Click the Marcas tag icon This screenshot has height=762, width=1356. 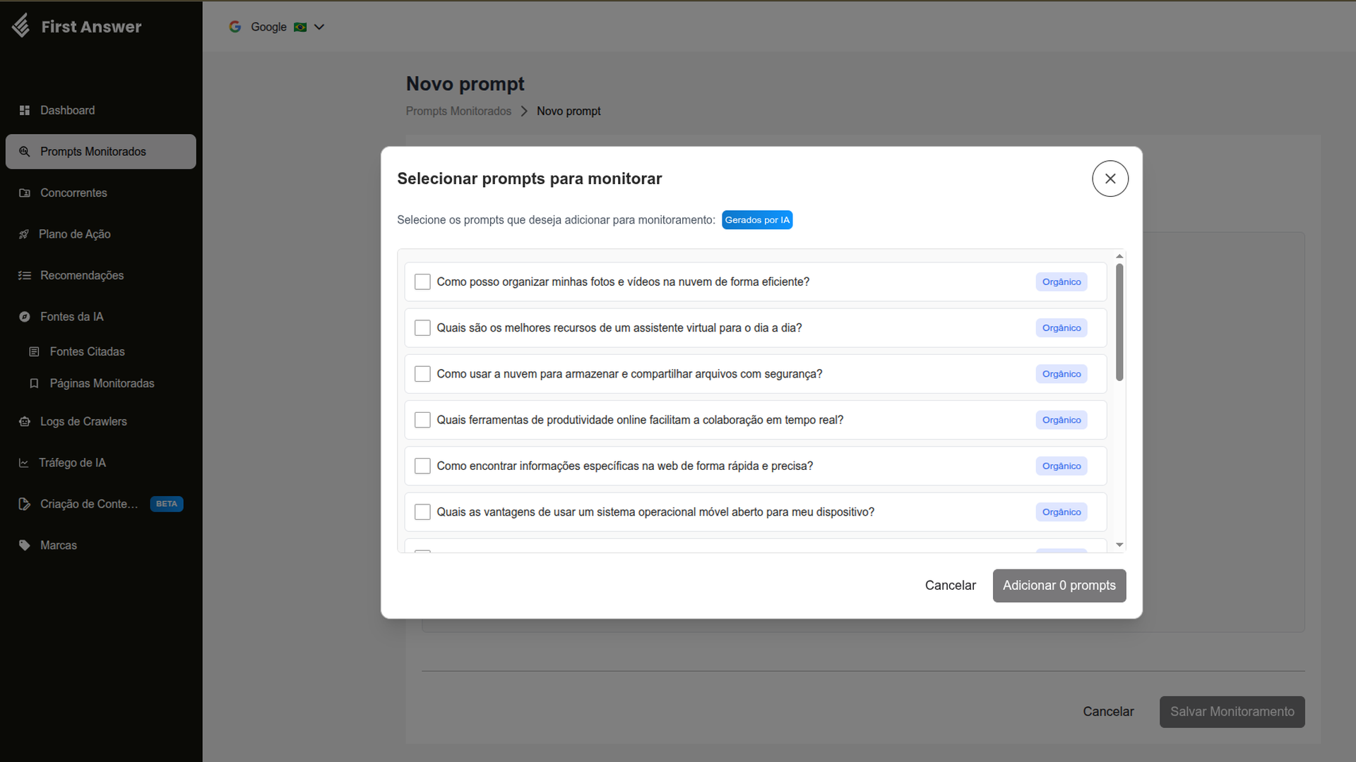(25, 545)
